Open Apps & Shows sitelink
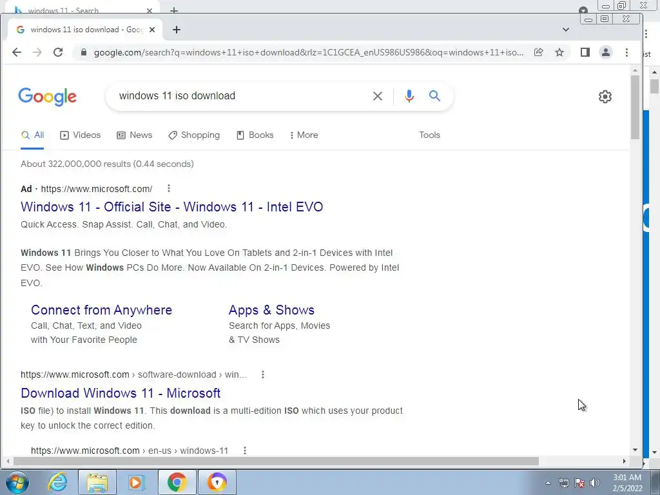The height and width of the screenshot is (495, 660). [271, 310]
